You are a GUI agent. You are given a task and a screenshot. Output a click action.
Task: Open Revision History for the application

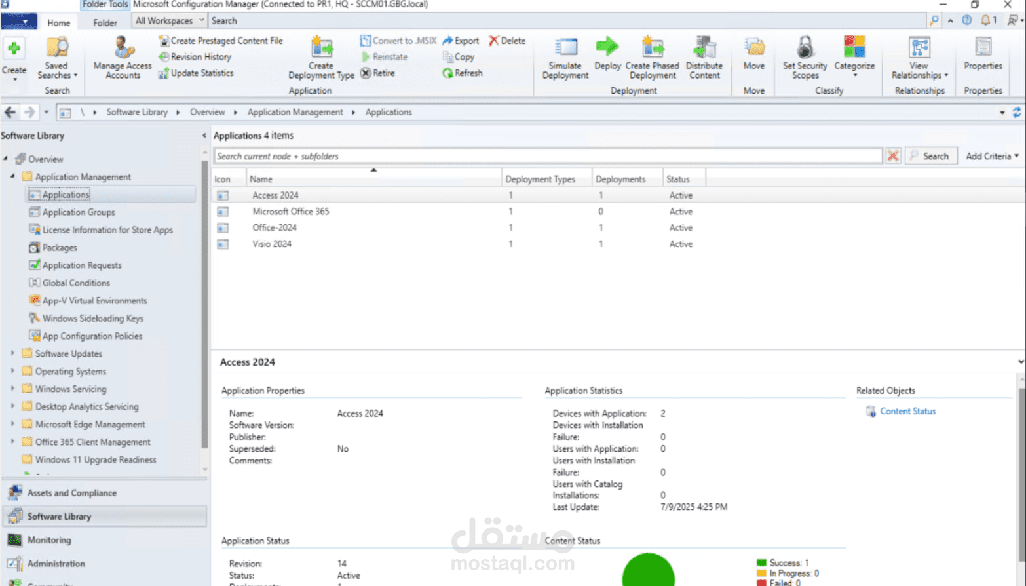point(195,57)
